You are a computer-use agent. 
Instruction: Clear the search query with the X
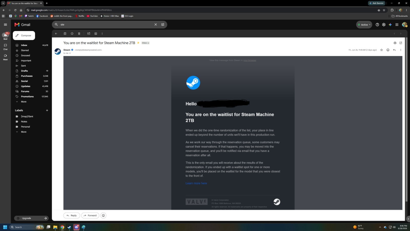(156, 25)
